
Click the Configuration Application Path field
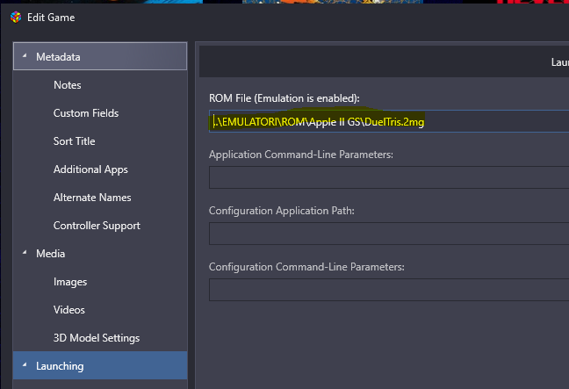386,234
